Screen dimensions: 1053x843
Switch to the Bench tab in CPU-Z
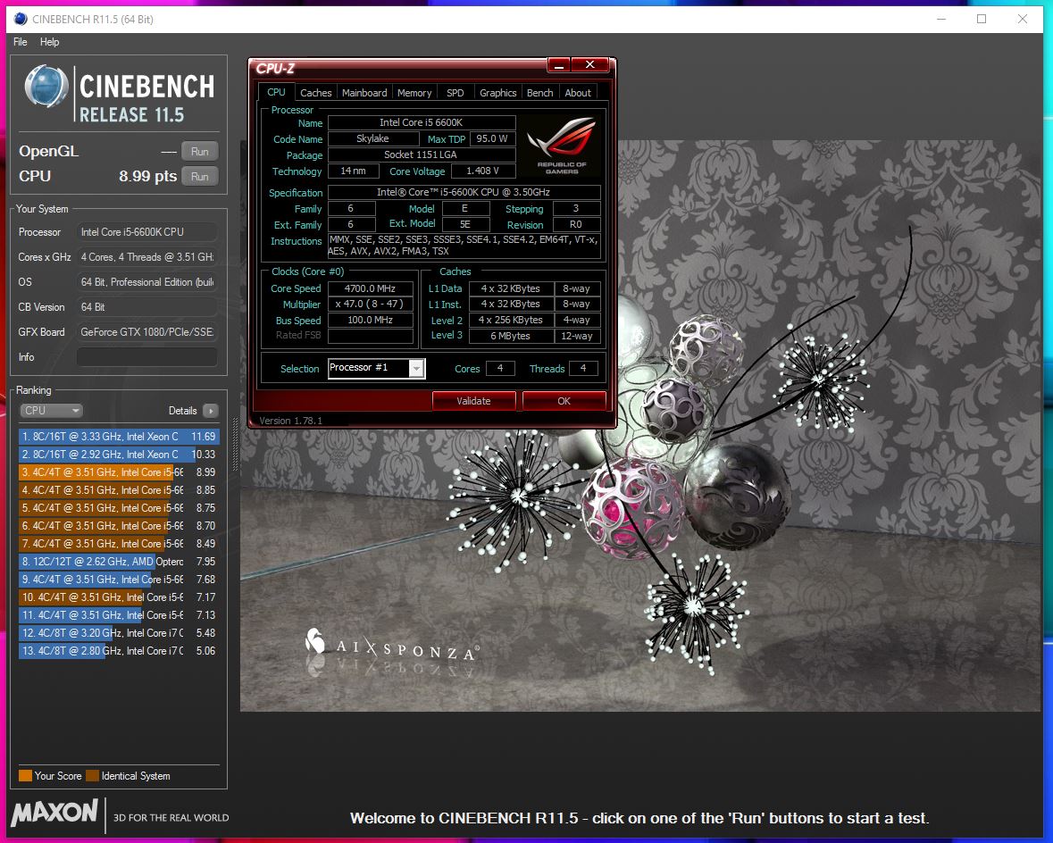click(540, 93)
